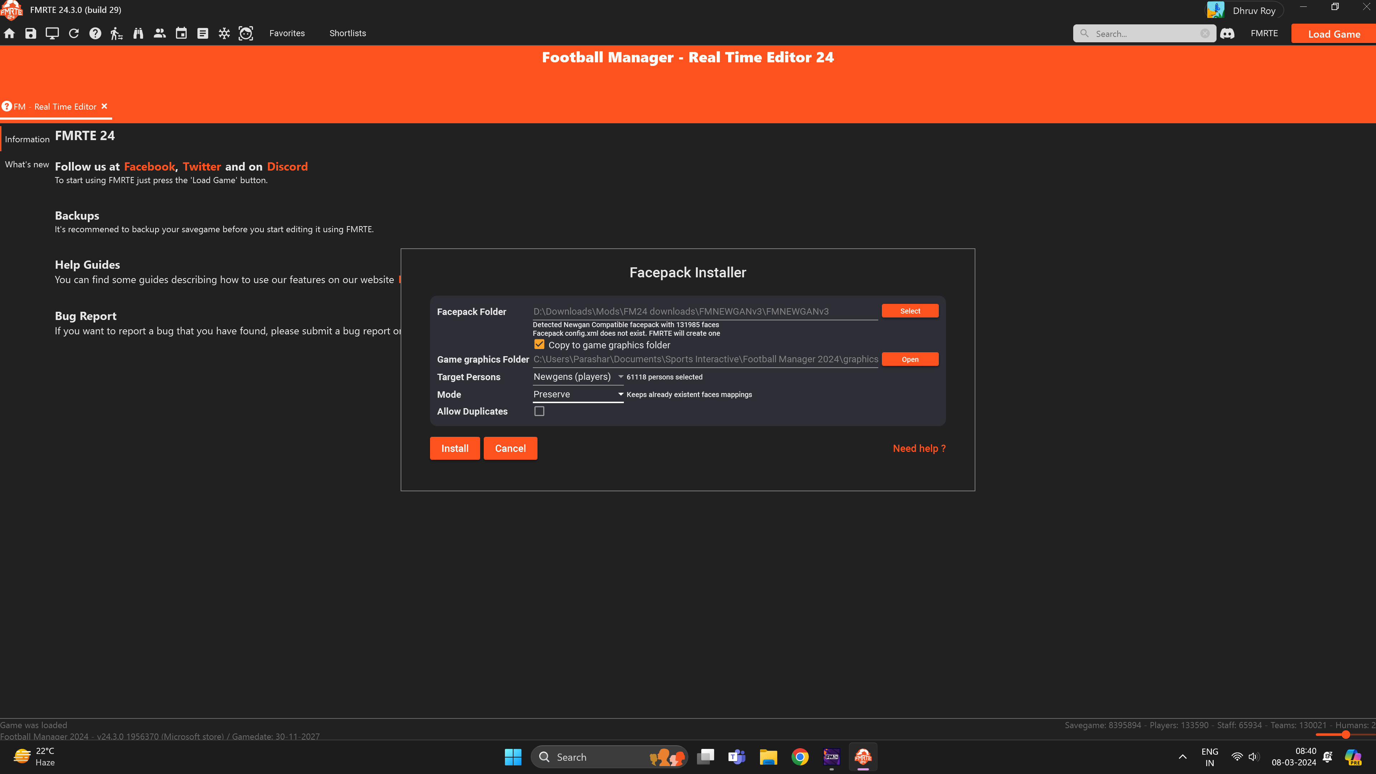
Task: Click the FMRTE taskbar icon
Action: click(x=863, y=756)
